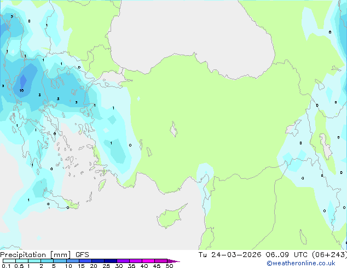Select the 5–10 mm legend color segment
347x268 pixels.
coord(60,261)
